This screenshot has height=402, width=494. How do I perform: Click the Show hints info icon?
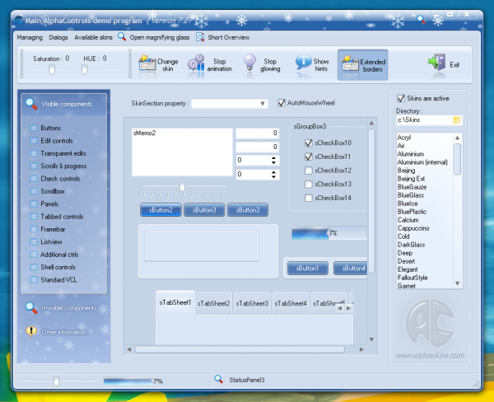(x=303, y=63)
